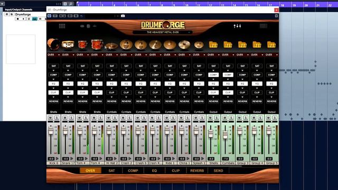Screen dimensions: 338x190
Task: Switch to the SAT tab
Action: tap(111, 170)
